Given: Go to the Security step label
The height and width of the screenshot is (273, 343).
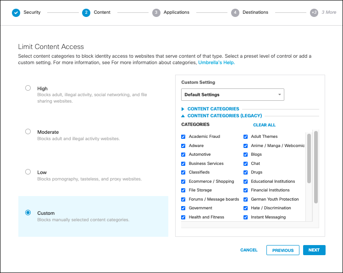Looking at the screenshot, I should point(32,12).
